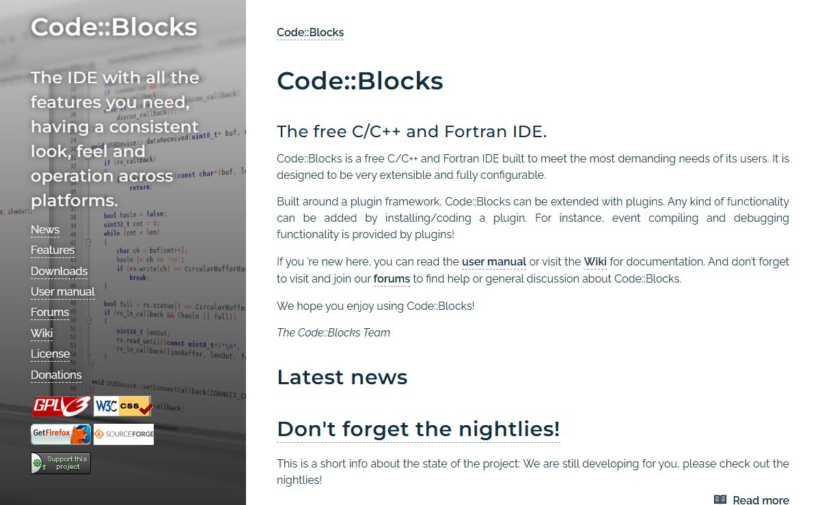Open the News sidebar link
The height and width of the screenshot is (505, 820).
pyautogui.click(x=45, y=229)
